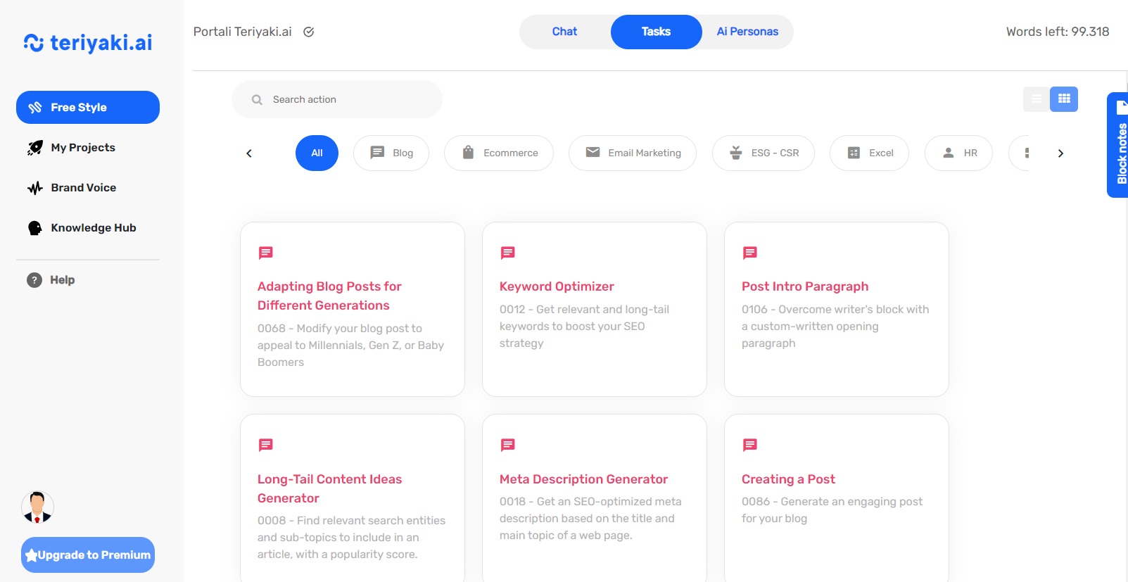Click the Keyword Optimizer card icon

point(507,253)
